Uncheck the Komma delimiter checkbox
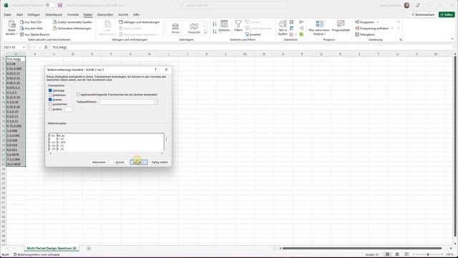This screenshot has height=258, width=458. pyautogui.click(x=50, y=100)
